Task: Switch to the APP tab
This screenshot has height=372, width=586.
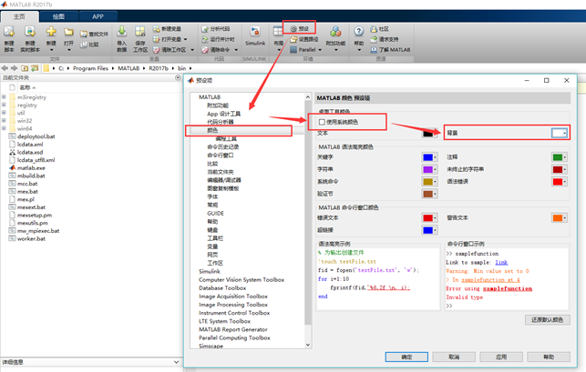Action: click(x=98, y=16)
